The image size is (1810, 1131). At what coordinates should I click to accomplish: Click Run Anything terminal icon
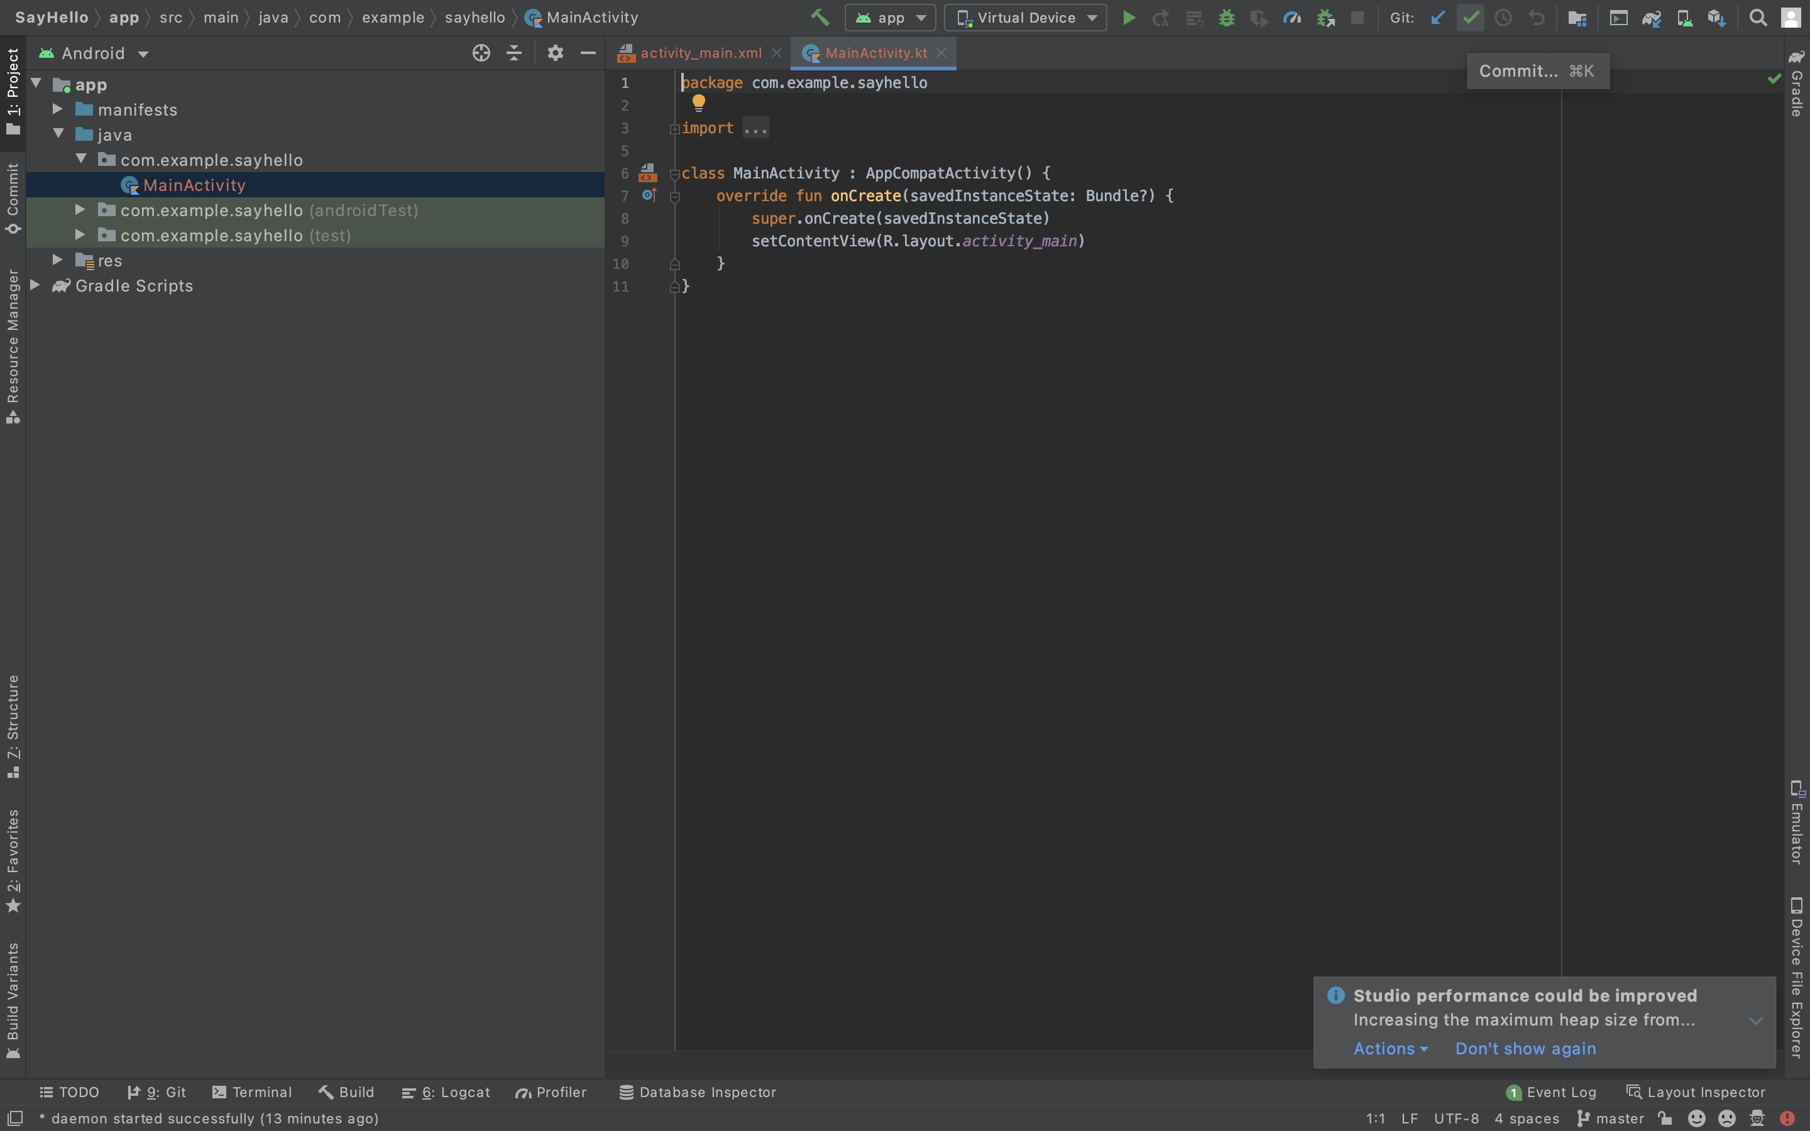point(1618,17)
